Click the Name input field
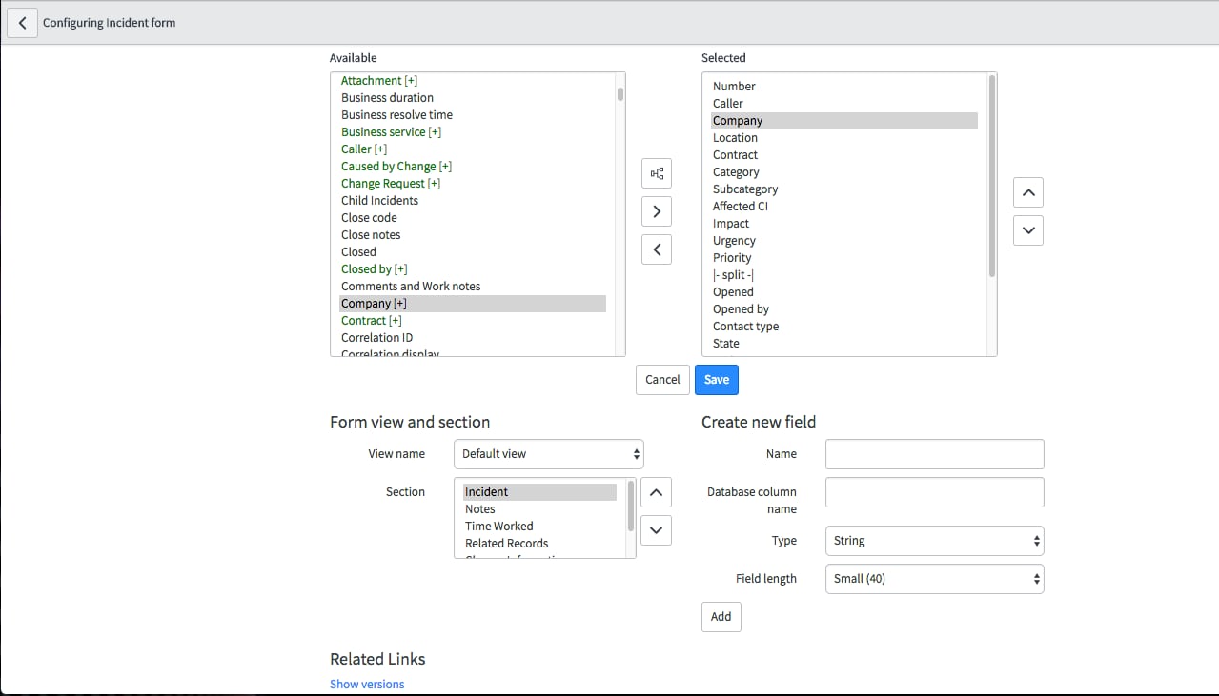This screenshot has height=696, width=1219. point(934,454)
